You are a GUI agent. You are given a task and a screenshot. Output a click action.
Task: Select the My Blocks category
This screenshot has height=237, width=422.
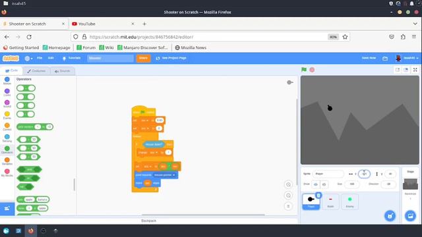(x=7, y=172)
